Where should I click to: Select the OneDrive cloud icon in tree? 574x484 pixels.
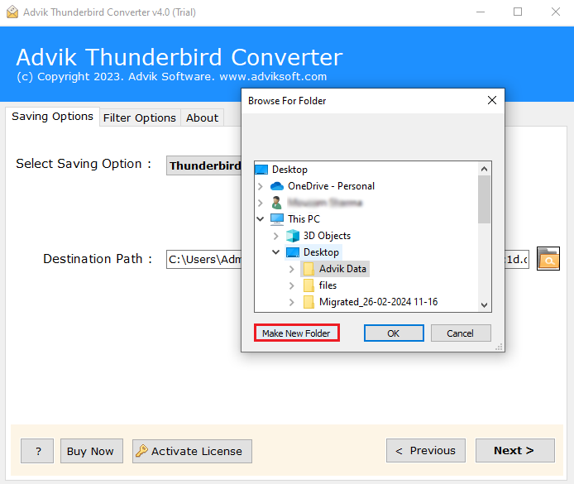(277, 186)
